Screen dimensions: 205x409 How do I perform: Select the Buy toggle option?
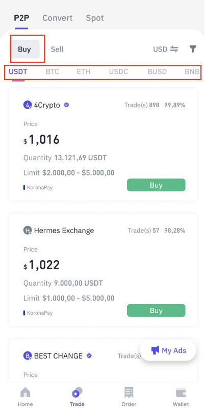pyautogui.click(x=24, y=49)
